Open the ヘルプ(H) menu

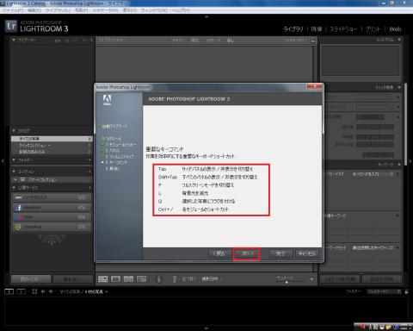tap(181, 10)
